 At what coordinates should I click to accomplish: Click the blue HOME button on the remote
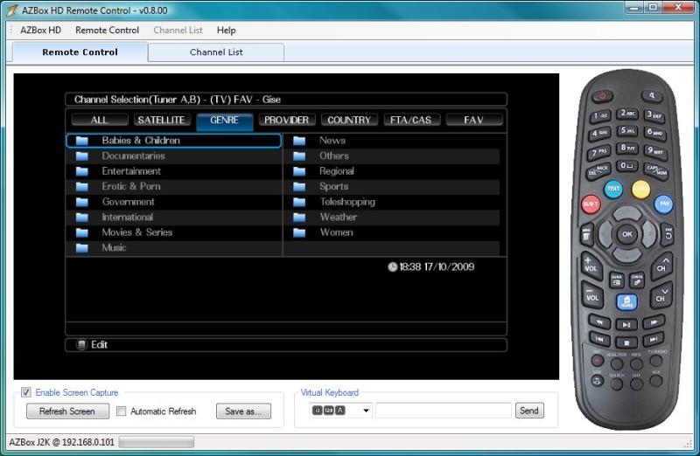(626, 302)
